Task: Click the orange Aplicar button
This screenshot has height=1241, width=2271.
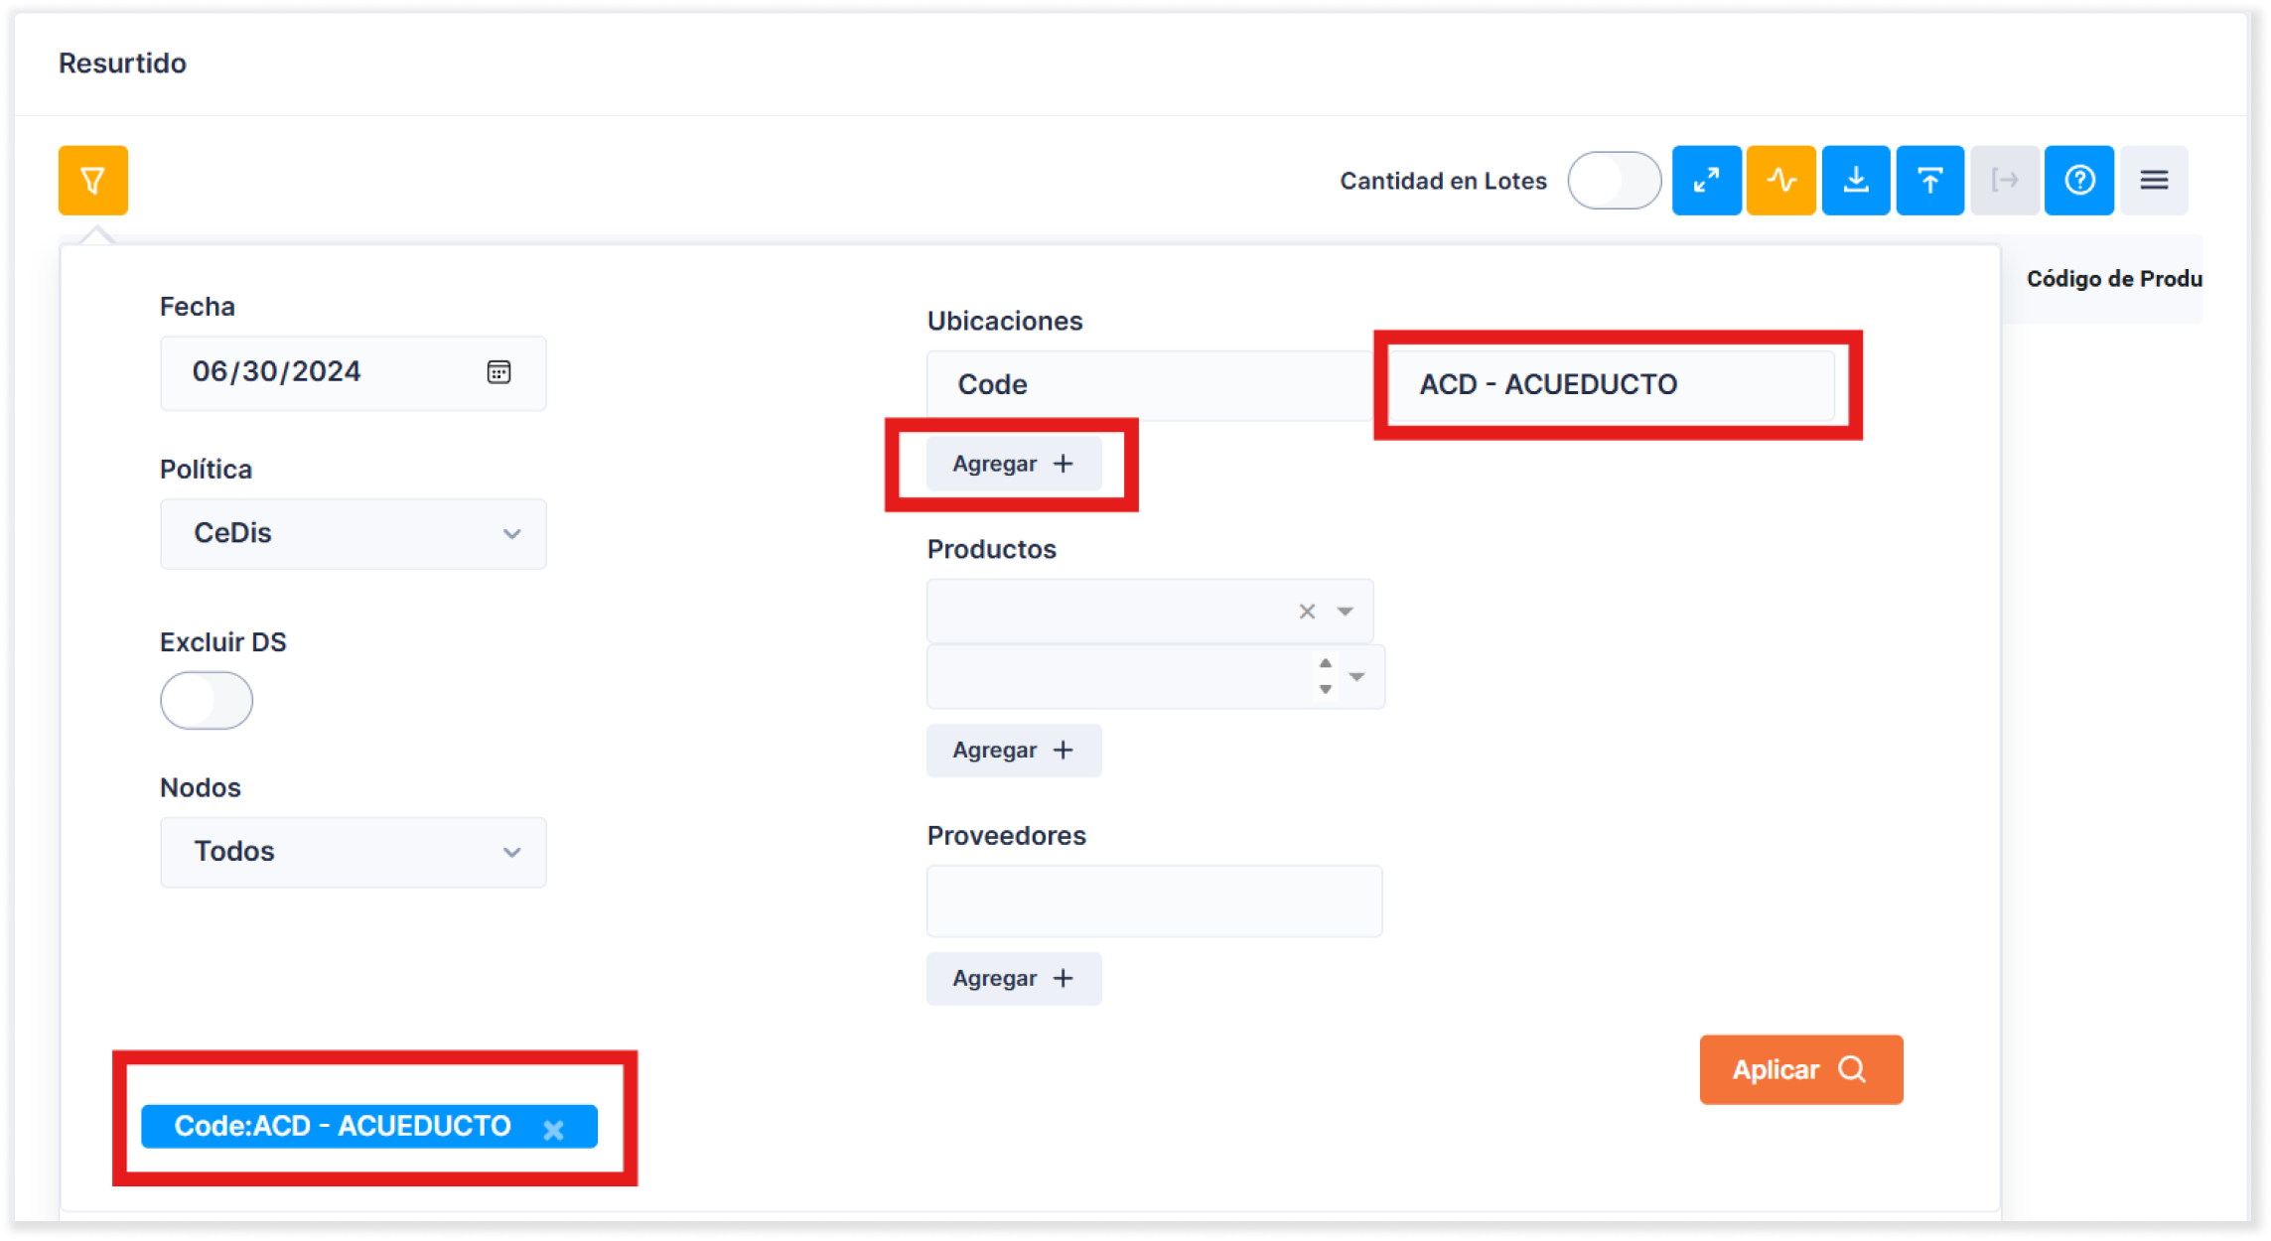Action: [x=1800, y=1070]
